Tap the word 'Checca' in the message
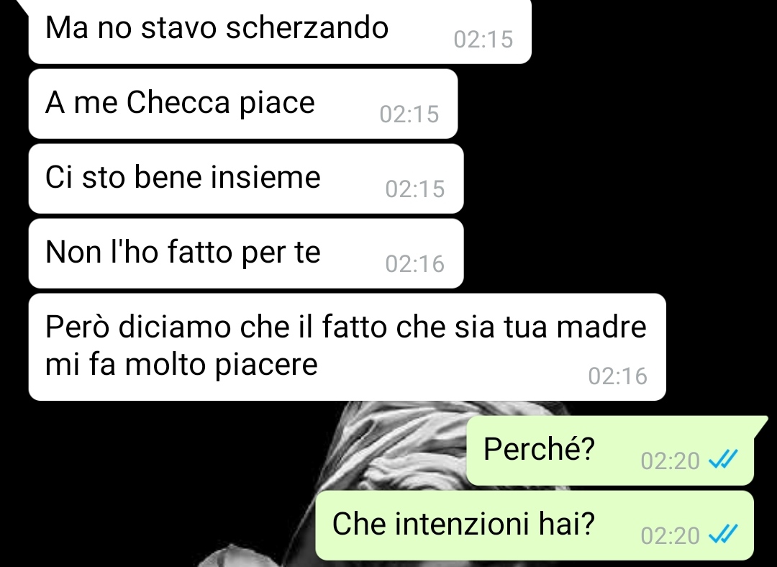Screen dimensions: 777x567 [x=178, y=103]
